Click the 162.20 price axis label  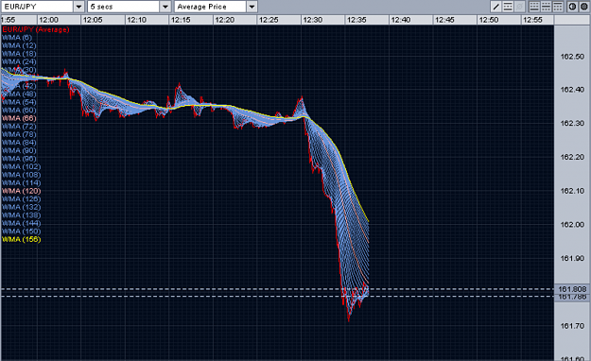[x=572, y=157]
